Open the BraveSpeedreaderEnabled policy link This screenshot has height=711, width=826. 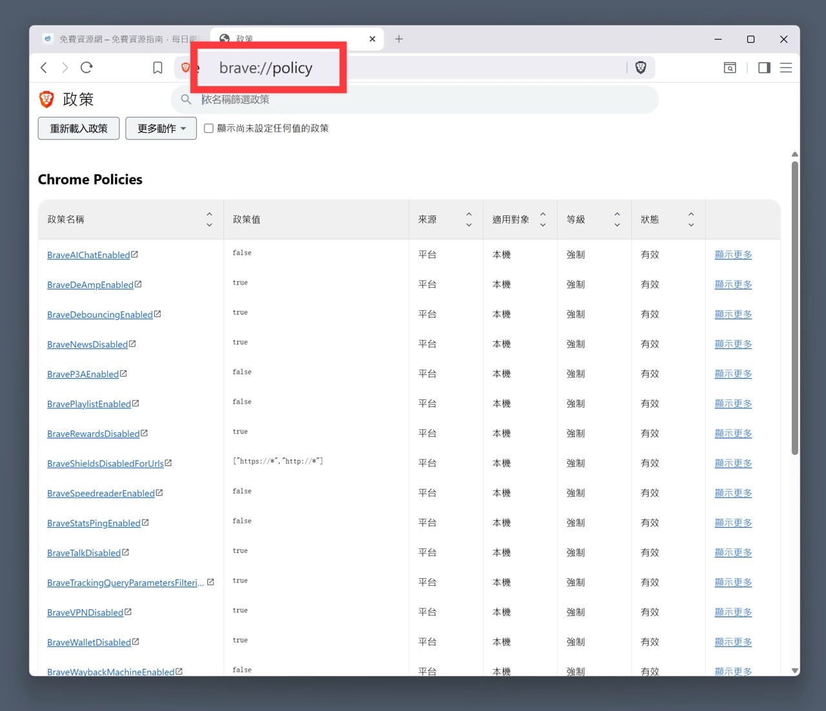(x=101, y=494)
